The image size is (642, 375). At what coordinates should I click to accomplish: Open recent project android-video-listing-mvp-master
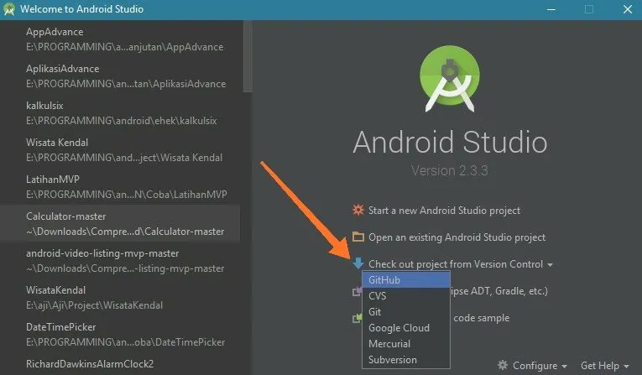click(x=121, y=261)
